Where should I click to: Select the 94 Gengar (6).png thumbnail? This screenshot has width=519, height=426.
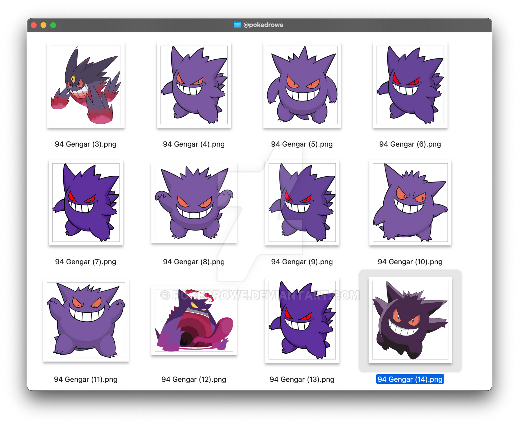pos(410,85)
